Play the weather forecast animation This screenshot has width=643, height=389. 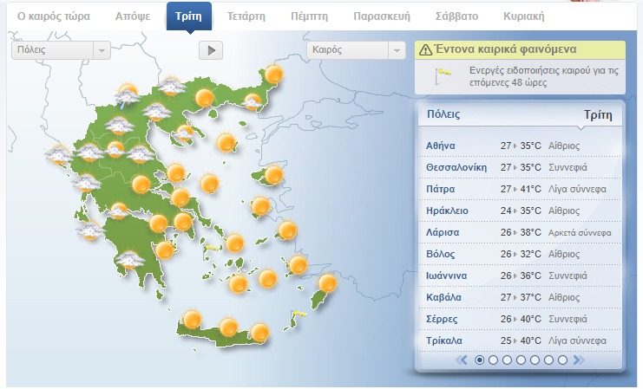click(x=211, y=50)
